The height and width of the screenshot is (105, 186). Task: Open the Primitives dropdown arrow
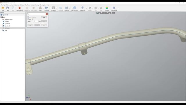click(50, 9)
